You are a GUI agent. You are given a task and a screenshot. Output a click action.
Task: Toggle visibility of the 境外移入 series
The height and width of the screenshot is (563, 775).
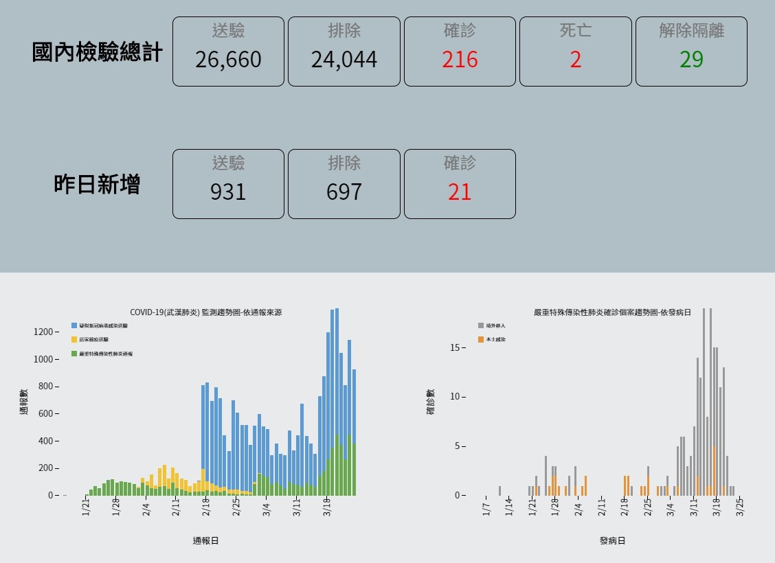point(481,325)
